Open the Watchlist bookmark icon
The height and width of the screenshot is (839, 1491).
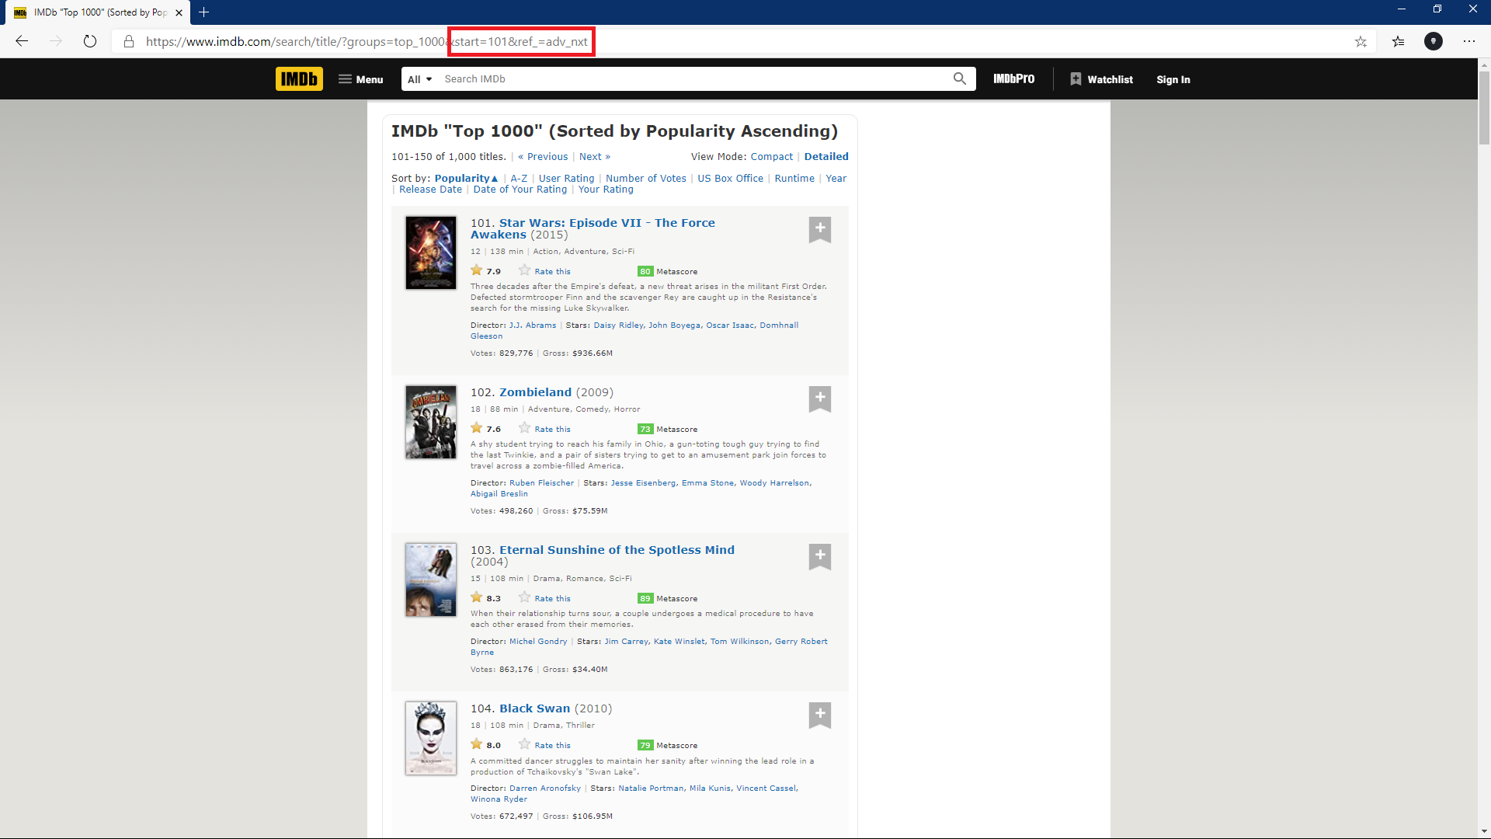pyautogui.click(x=1076, y=79)
